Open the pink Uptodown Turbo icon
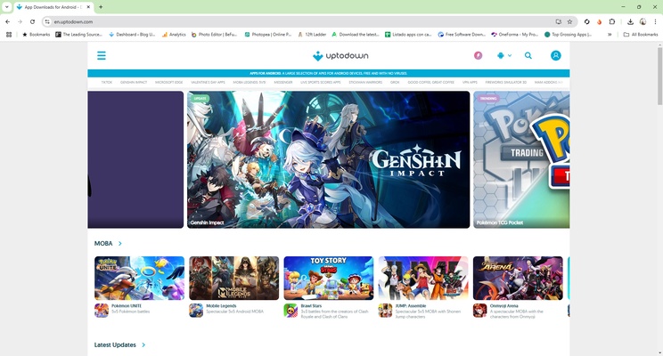 pyautogui.click(x=479, y=55)
